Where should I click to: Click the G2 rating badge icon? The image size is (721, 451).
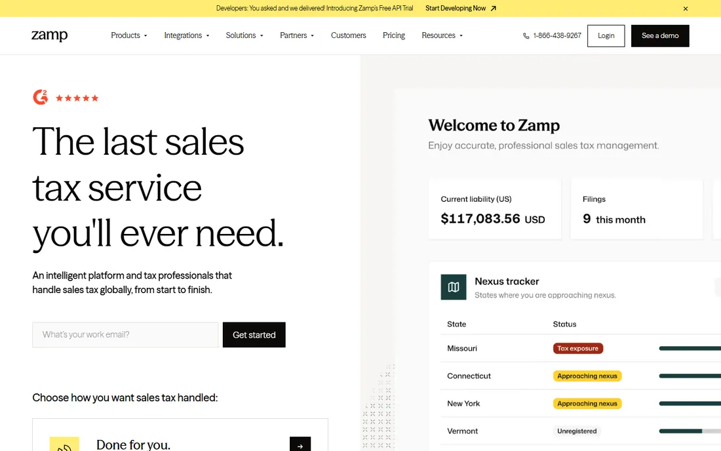point(41,97)
